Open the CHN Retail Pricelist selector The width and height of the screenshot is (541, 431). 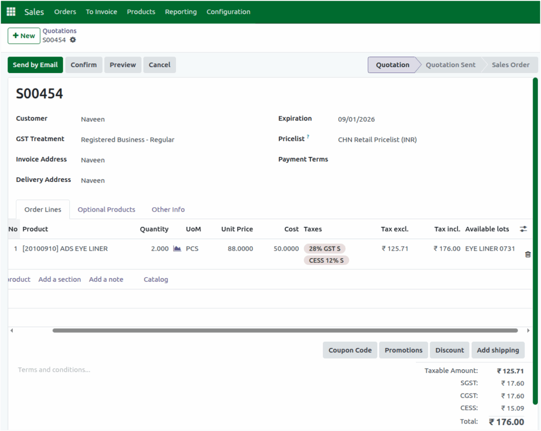click(377, 139)
